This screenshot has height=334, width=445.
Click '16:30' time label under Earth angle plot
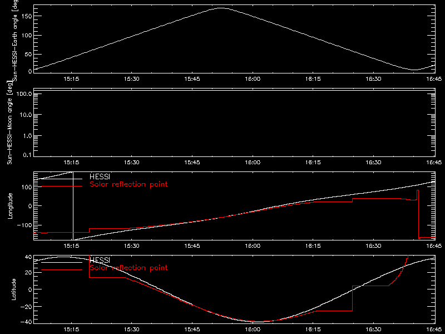373,79
